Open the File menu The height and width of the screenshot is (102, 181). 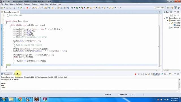click(x=2, y=4)
